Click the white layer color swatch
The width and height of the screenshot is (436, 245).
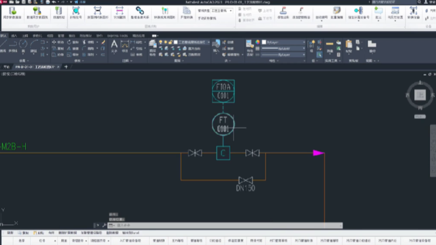176,42
